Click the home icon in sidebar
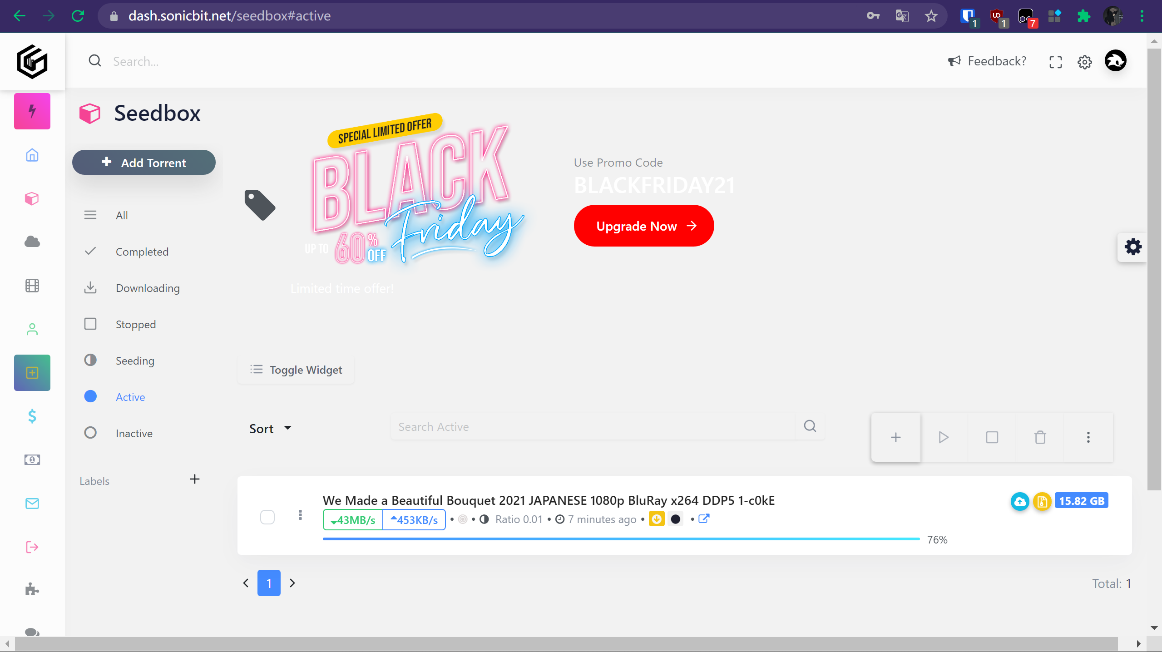This screenshot has width=1162, height=652. 32,156
